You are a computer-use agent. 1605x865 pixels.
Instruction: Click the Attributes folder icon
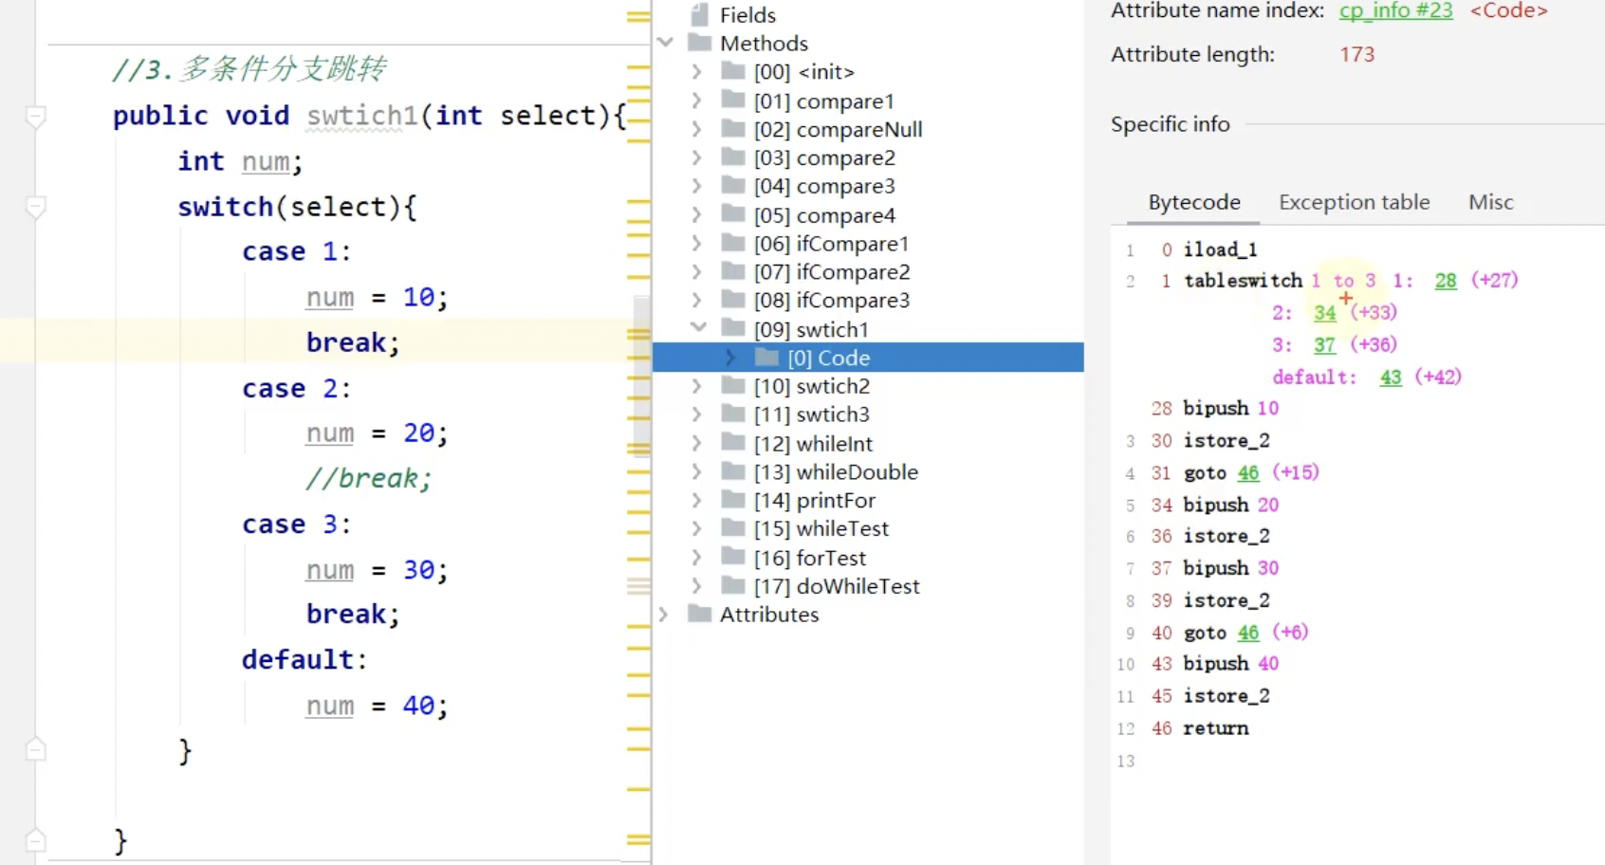700,614
